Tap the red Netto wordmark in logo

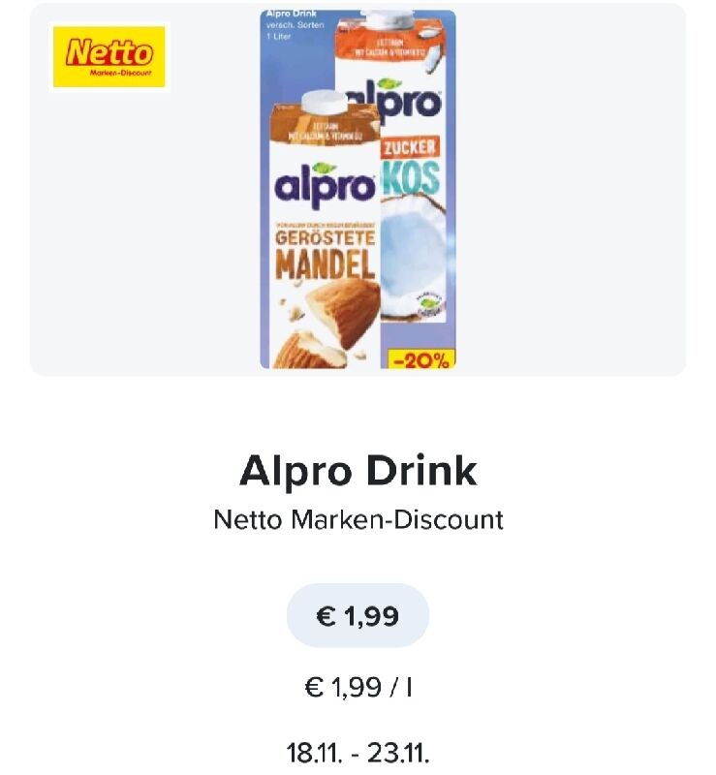click(109, 52)
